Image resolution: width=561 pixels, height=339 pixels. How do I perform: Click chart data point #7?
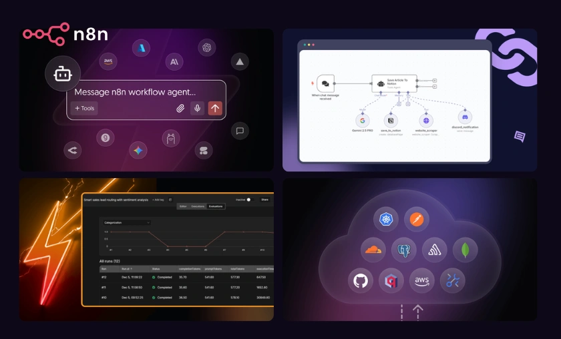[224, 232]
